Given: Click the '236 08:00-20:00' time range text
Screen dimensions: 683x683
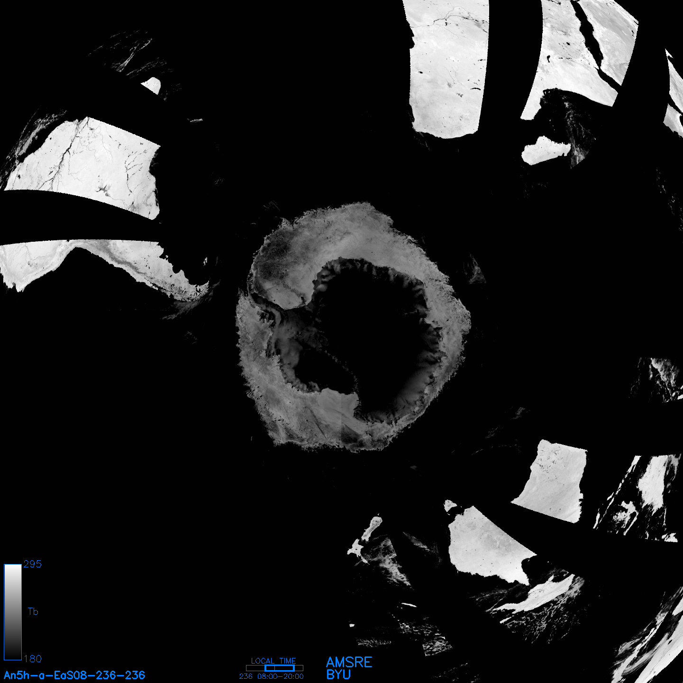Looking at the screenshot, I should [272, 676].
